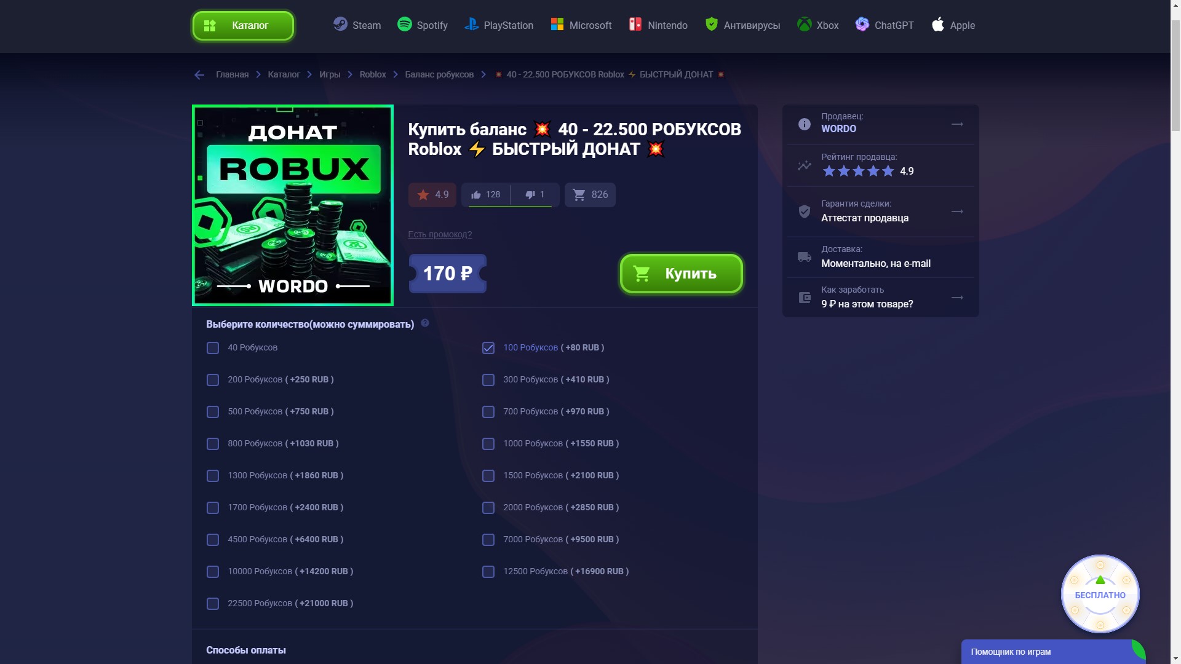The width and height of the screenshot is (1181, 664).
Task: Open the Xbox menu item
Action: click(x=818, y=25)
